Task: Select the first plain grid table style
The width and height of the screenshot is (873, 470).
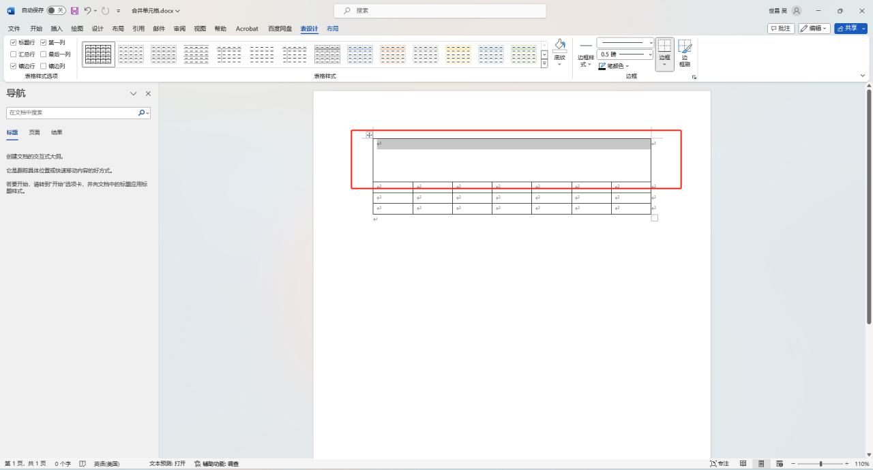Action: [x=98, y=54]
